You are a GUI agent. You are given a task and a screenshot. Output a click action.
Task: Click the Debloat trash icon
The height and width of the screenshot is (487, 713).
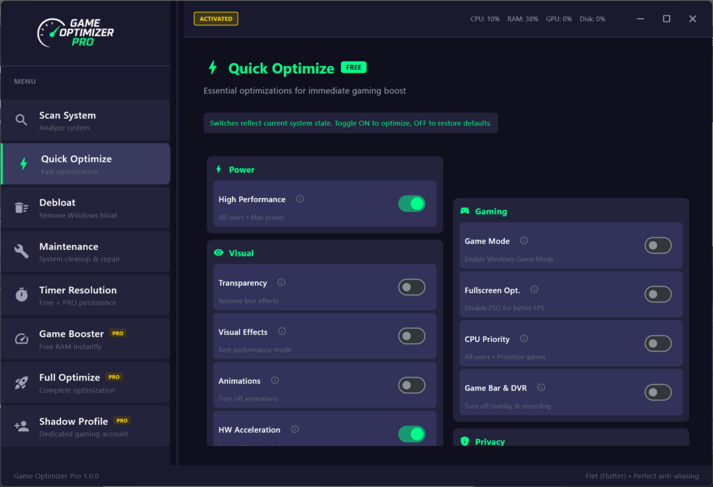[22, 208]
